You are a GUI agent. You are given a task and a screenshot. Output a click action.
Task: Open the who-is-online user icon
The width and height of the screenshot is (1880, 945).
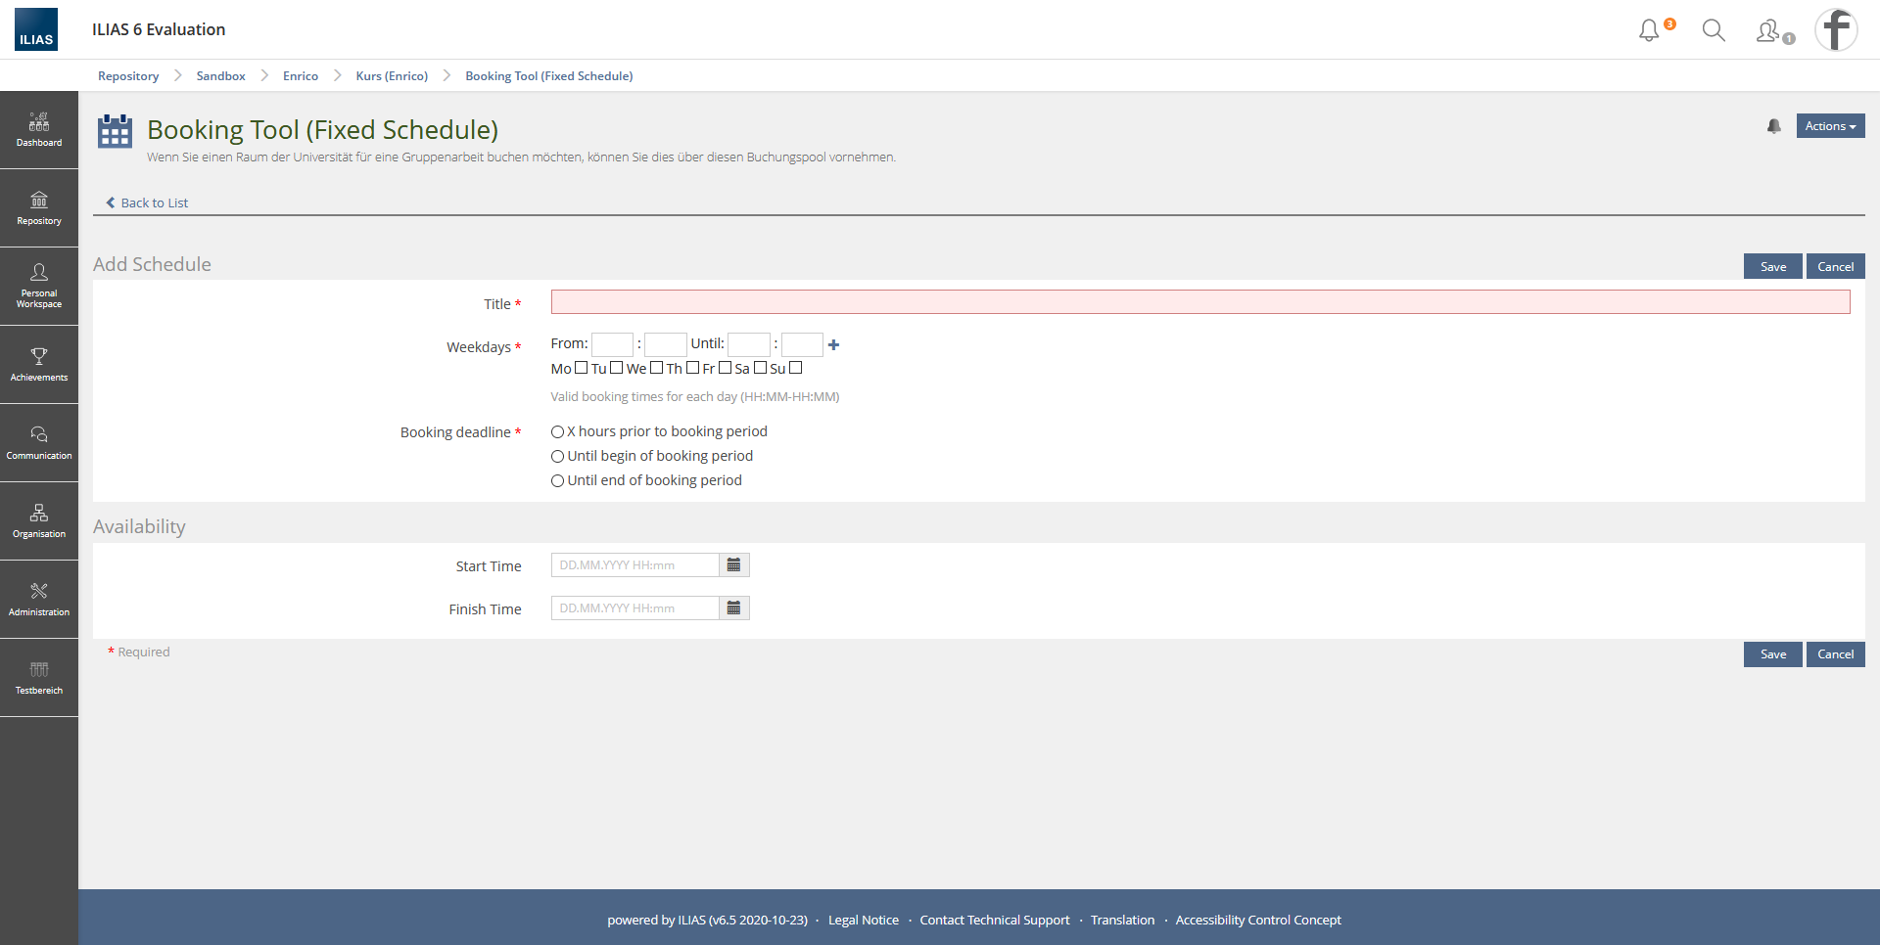click(x=1768, y=31)
